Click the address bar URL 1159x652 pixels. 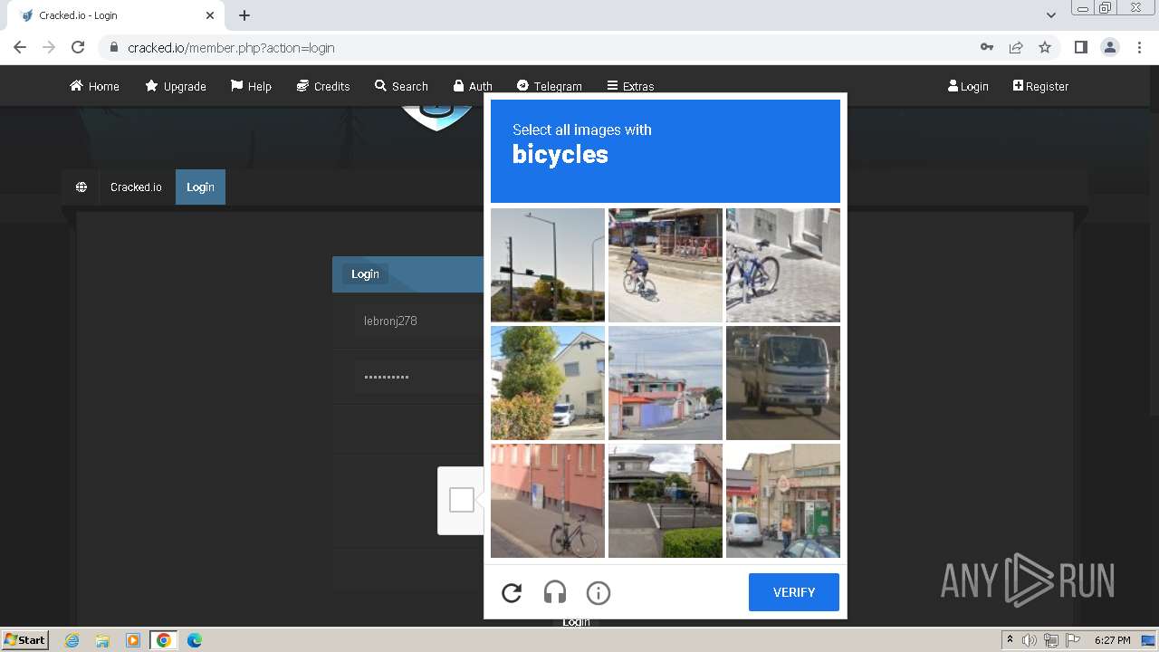click(231, 48)
